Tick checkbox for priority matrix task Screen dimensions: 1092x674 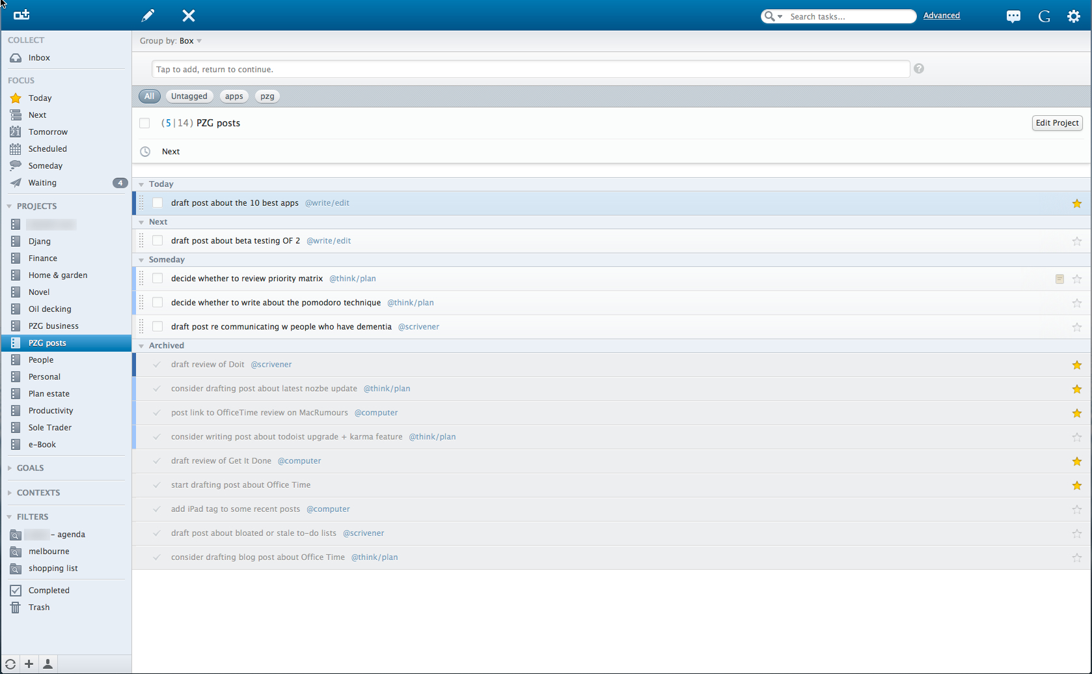(x=157, y=279)
